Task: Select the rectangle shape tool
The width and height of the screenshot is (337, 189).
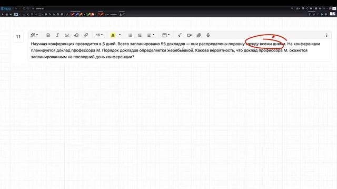Action: tap(40, 14)
